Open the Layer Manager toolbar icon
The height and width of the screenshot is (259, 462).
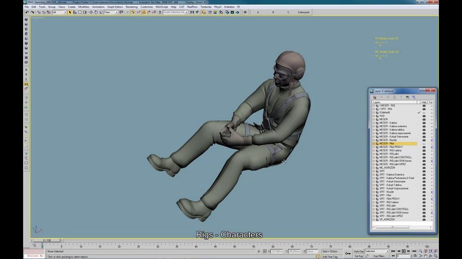pos(204,12)
